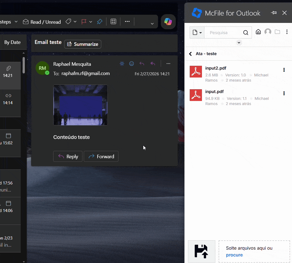Click the home icon in McFile panel
292x263 pixels.
point(258,32)
